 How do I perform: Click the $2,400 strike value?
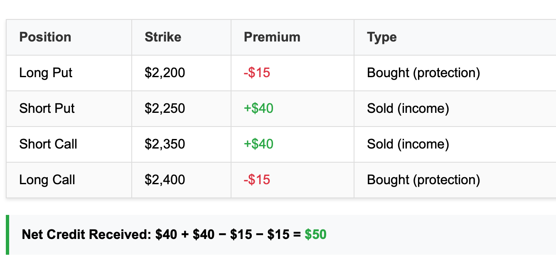pos(165,180)
